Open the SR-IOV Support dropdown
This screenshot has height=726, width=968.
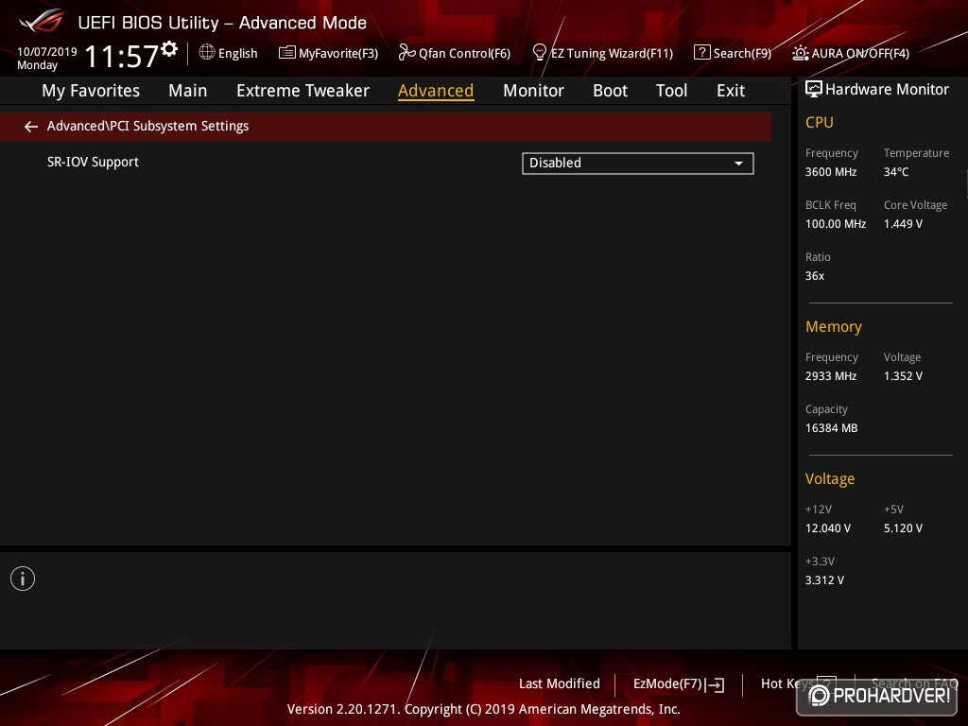pos(638,163)
